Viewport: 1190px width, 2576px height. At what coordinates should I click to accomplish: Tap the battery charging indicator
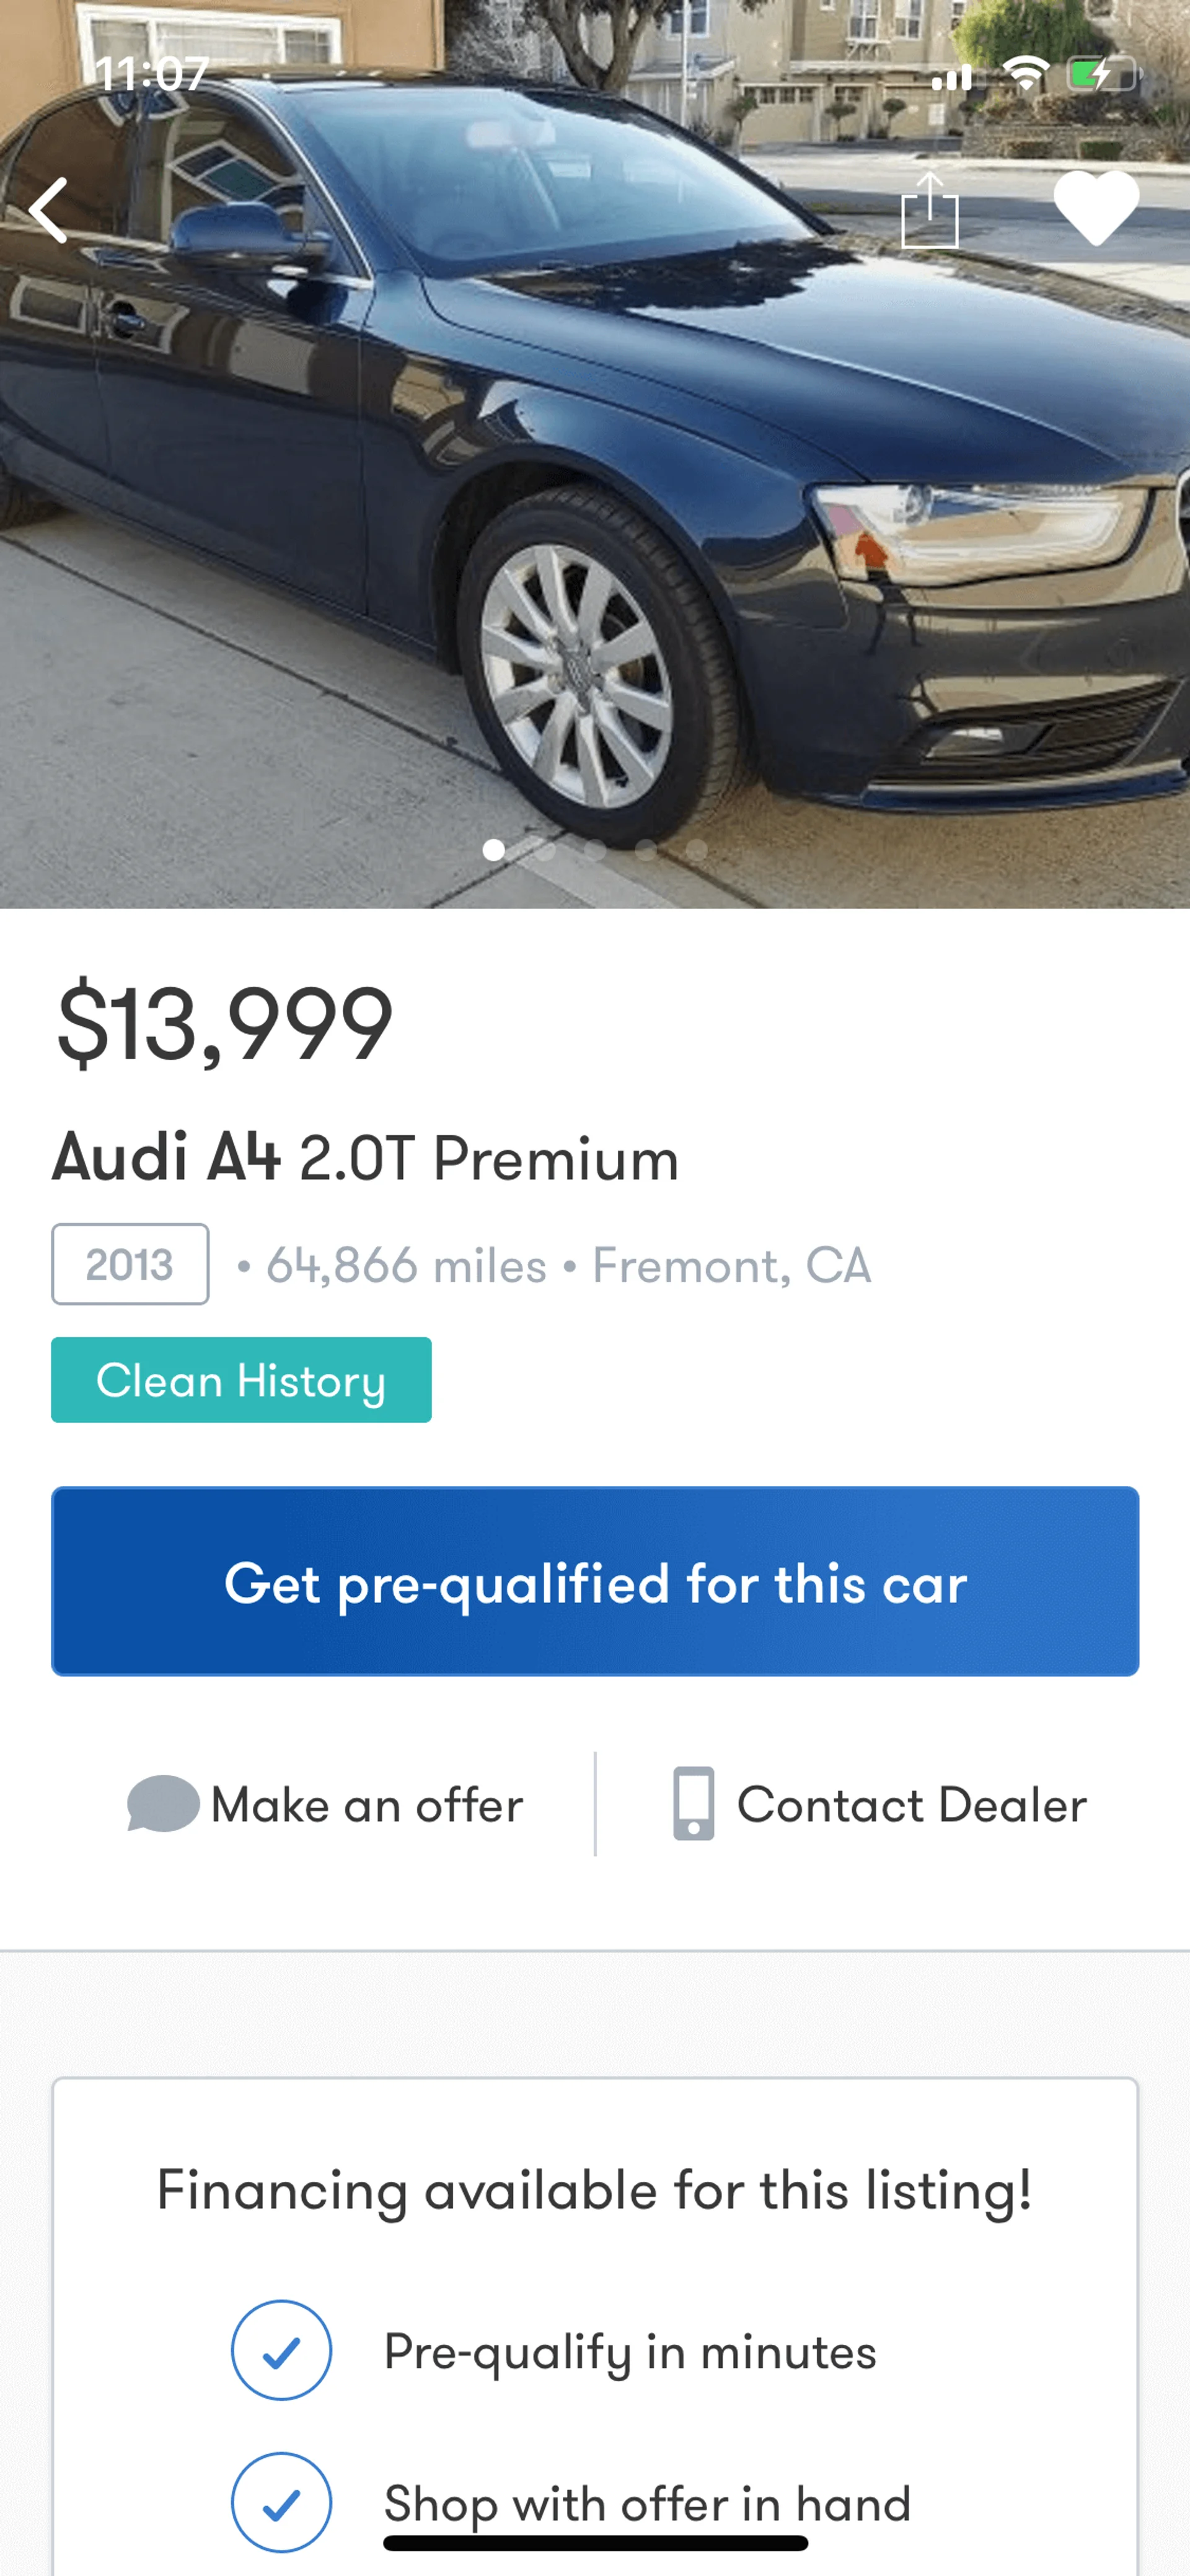tap(1103, 74)
